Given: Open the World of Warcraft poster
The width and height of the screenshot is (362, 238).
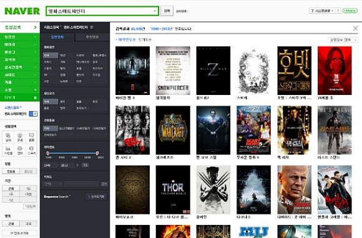Looking at the screenshot, I should tap(173, 130).
